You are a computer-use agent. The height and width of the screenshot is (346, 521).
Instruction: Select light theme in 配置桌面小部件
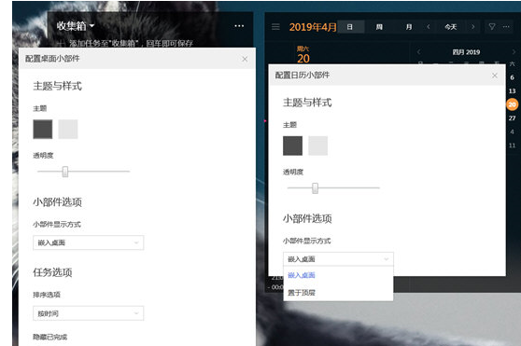68,129
